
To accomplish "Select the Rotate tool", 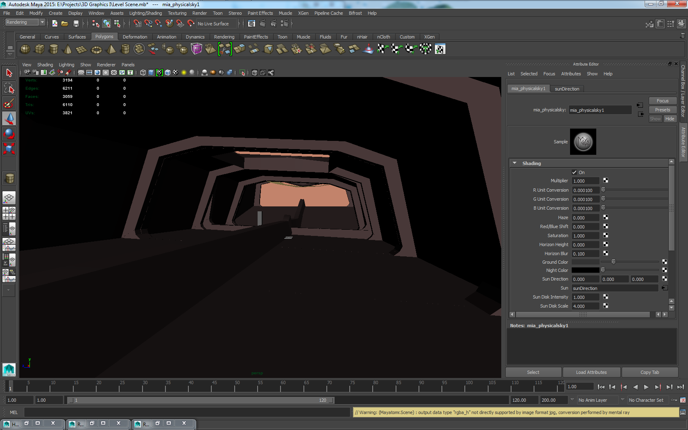I will (x=9, y=134).
